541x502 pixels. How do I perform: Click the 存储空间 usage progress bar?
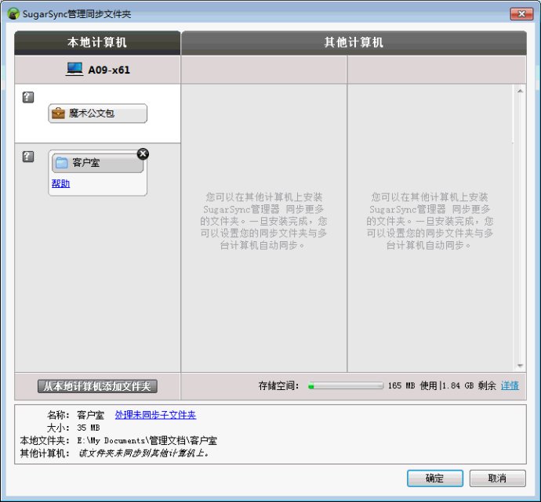(x=346, y=386)
